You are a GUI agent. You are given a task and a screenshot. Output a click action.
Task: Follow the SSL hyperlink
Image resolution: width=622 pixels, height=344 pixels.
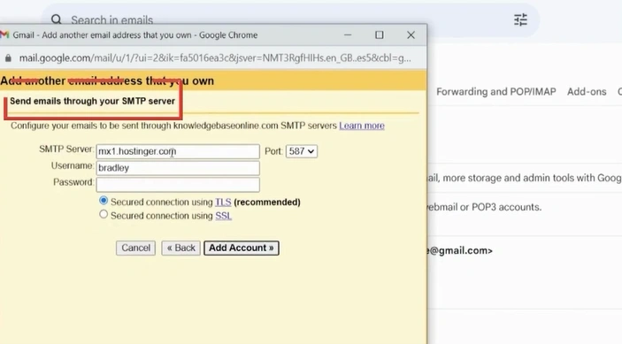[223, 216]
